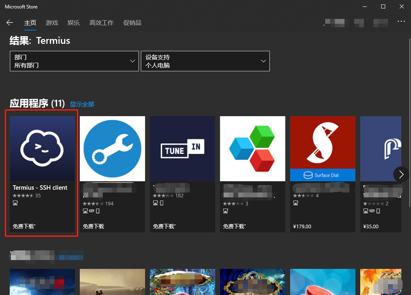Screen dimensions: 411x295
Task: Click the vertical scrollbar on the right edge
Action: point(409,121)
